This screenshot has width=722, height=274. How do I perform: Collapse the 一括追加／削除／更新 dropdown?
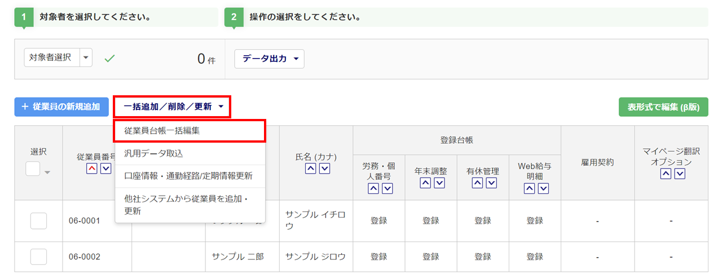tap(173, 107)
